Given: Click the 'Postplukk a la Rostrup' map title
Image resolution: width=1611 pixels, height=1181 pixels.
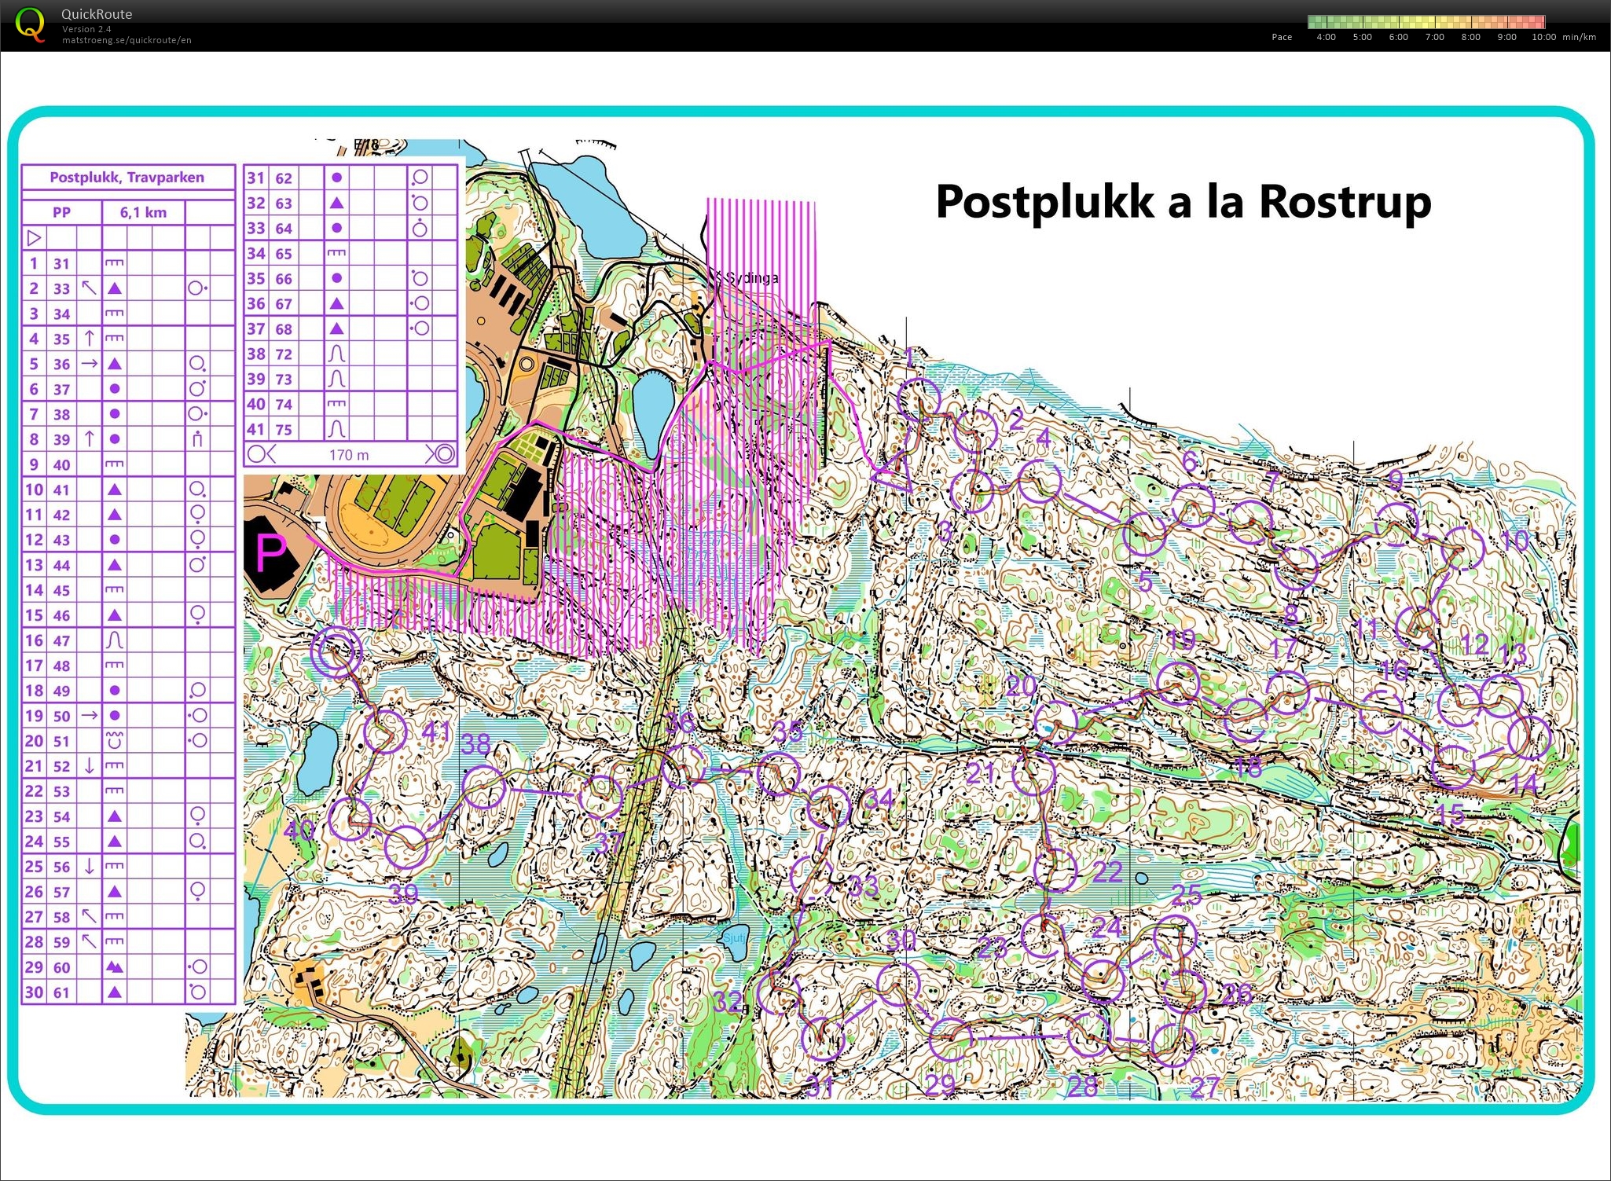Looking at the screenshot, I should [1183, 202].
